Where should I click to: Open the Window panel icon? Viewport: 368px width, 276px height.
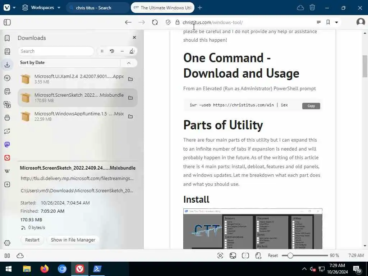click(7, 118)
